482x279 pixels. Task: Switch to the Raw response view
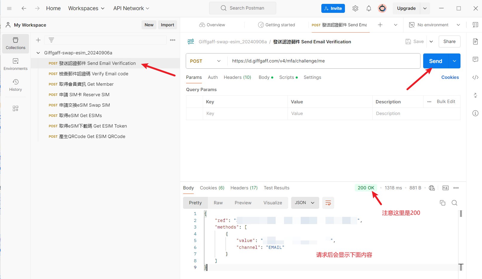point(218,203)
